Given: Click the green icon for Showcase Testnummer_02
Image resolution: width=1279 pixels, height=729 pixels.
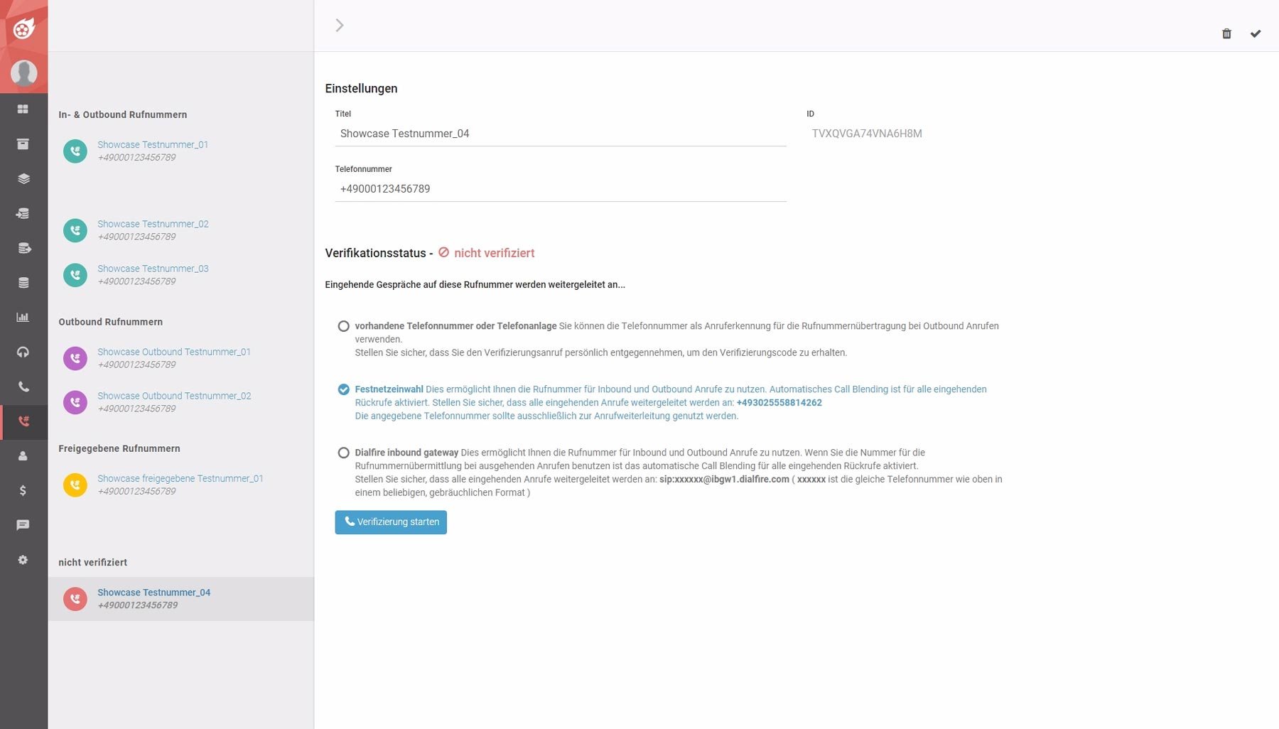Looking at the screenshot, I should (75, 230).
